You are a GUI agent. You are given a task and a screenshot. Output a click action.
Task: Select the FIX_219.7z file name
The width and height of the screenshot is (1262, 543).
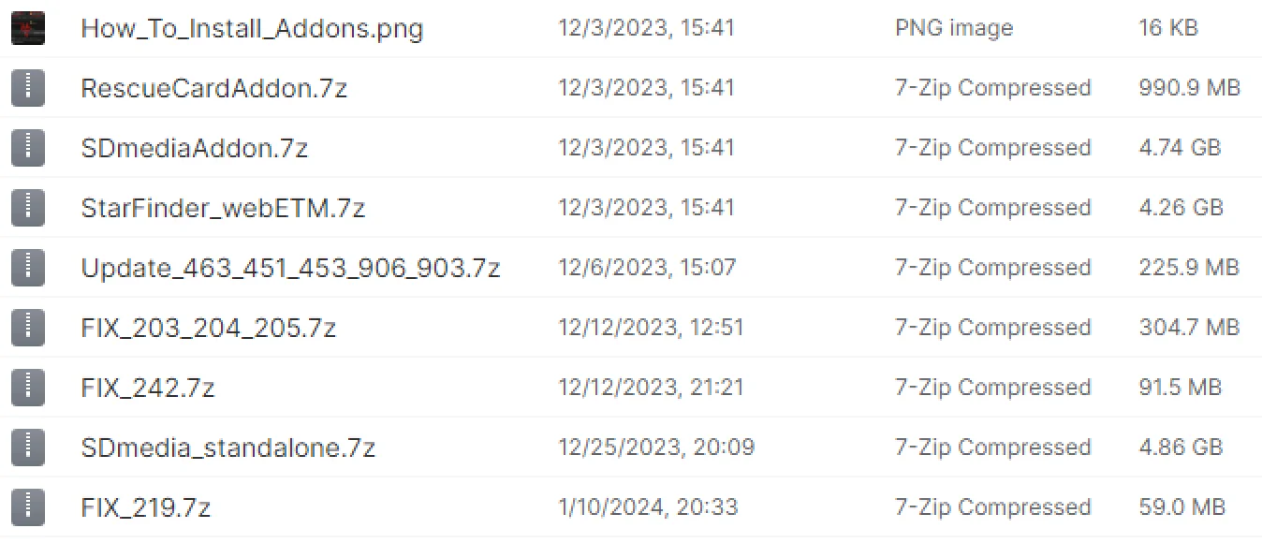[146, 507]
